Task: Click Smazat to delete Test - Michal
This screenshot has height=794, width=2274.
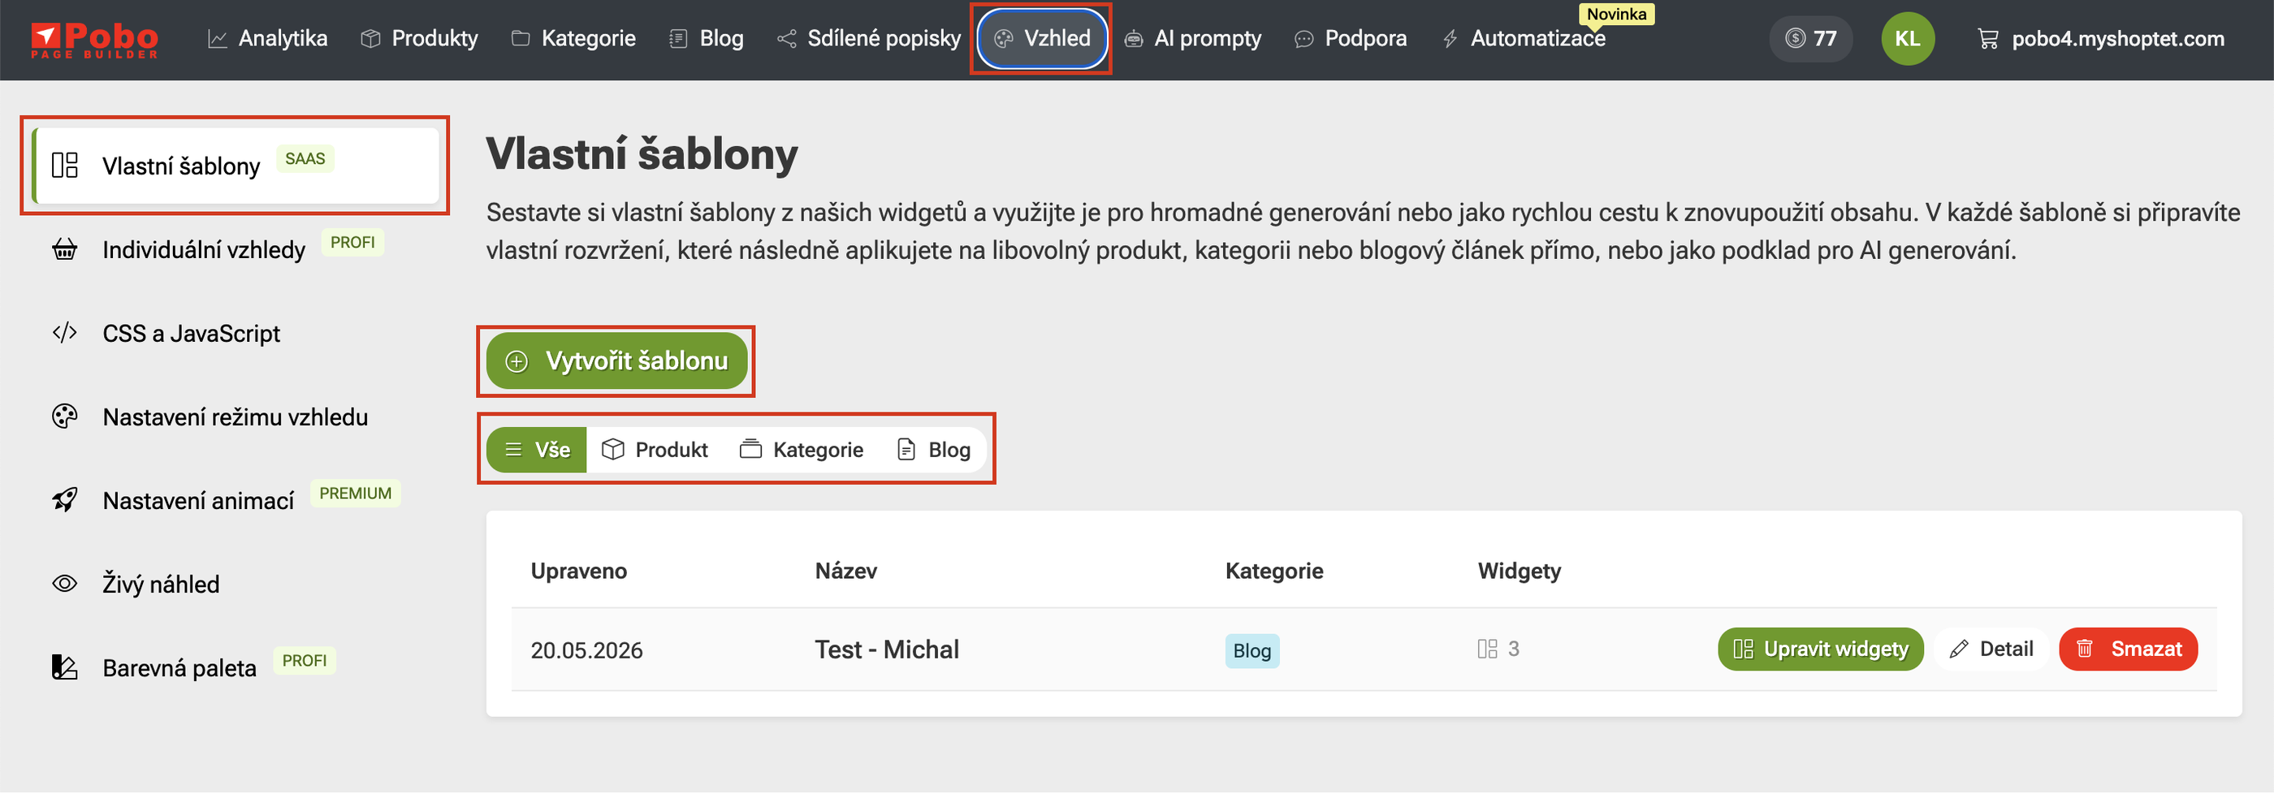Action: point(2128,649)
